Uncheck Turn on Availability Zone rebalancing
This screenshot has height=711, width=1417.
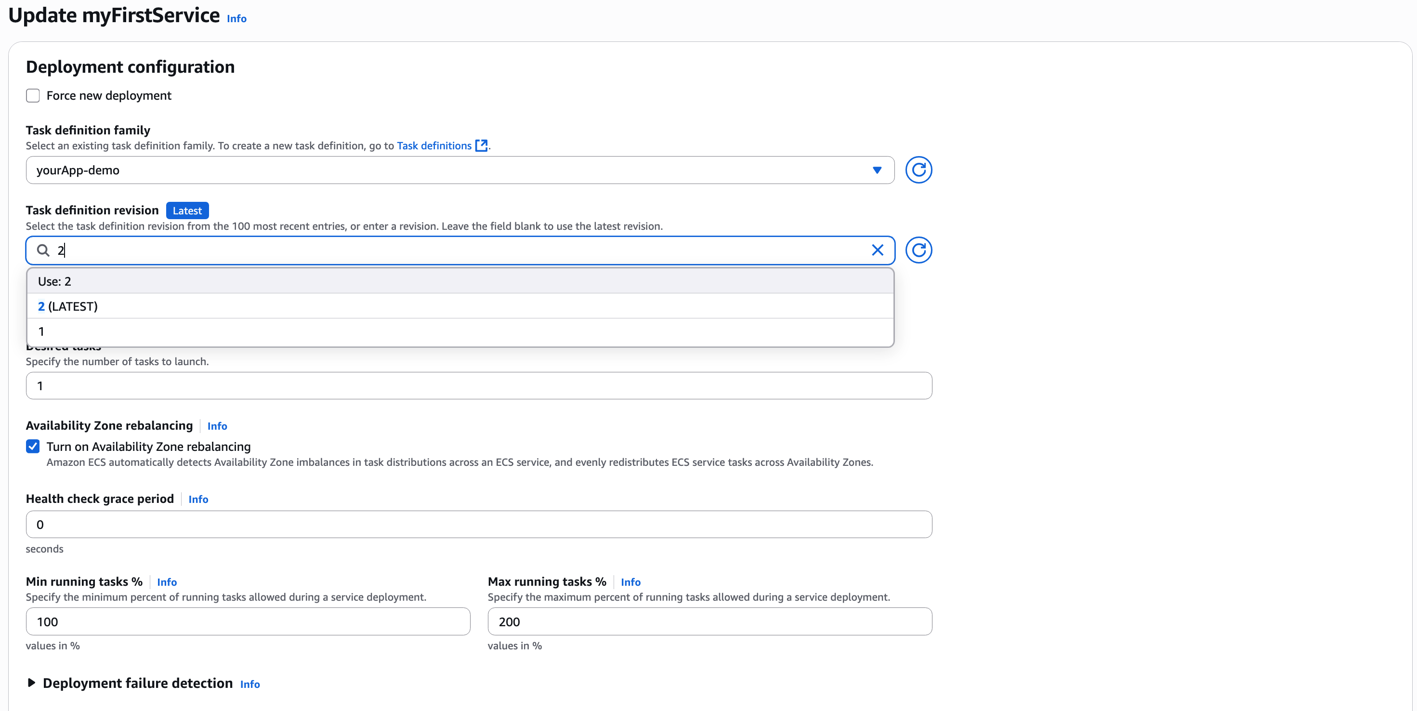click(x=33, y=446)
